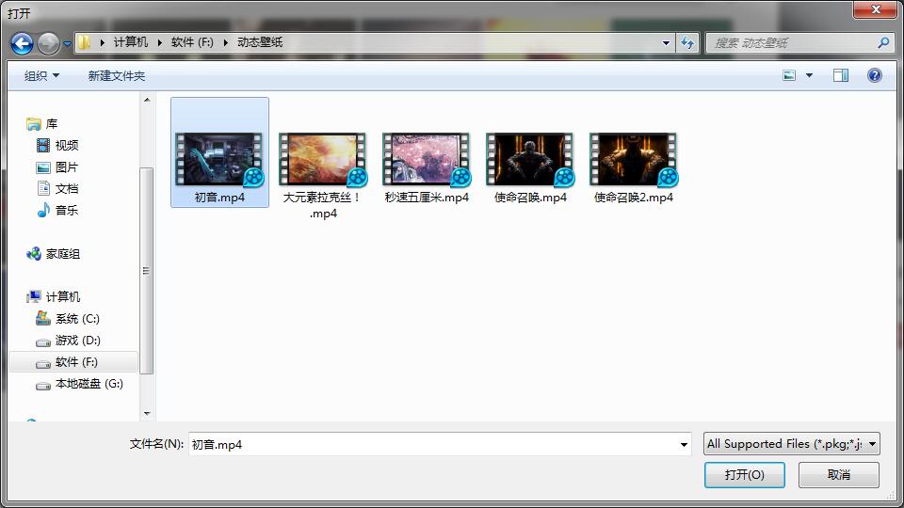This screenshot has height=508, width=904.
Task: Open 文档 library in navigation pane
Action: pyautogui.click(x=67, y=188)
